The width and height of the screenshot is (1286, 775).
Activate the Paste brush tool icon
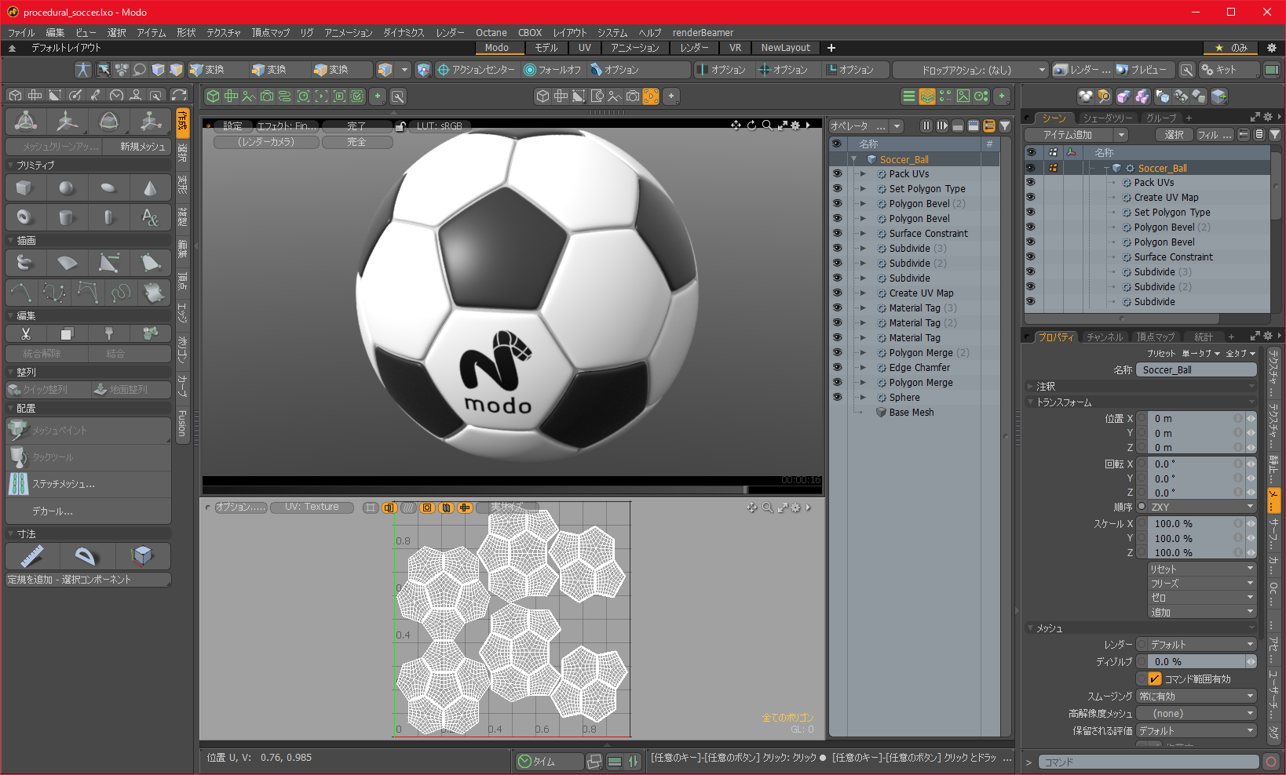pyautogui.click(x=109, y=334)
